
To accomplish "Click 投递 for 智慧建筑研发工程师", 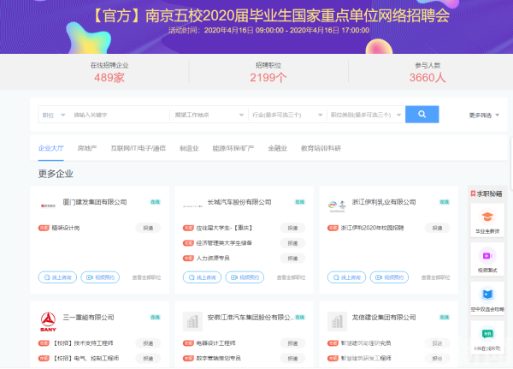I will point(437,358).
